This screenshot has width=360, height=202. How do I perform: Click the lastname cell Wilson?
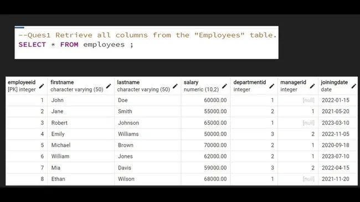pos(148,179)
